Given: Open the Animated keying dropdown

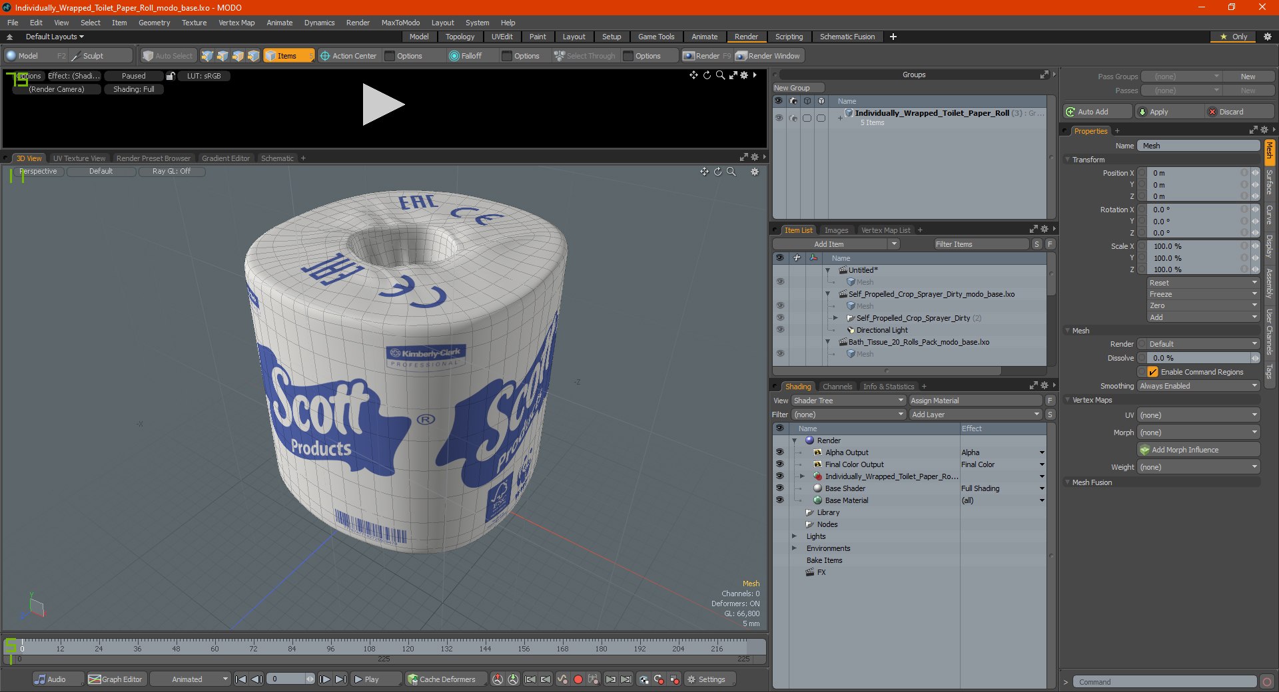Looking at the screenshot, I should 190,679.
